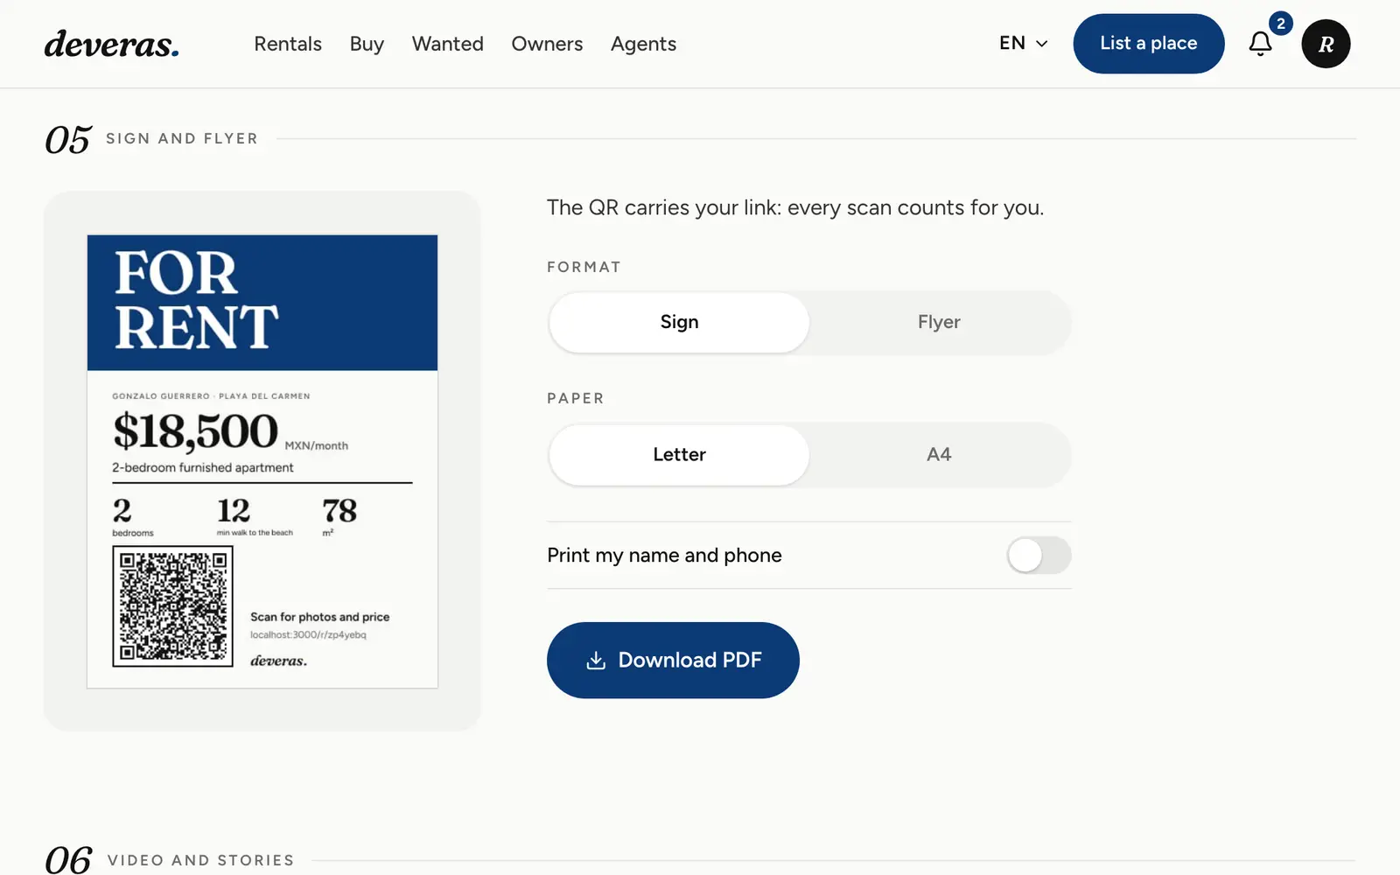Open the notifications bell icon
The width and height of the screenshot is (1400, 875).
(1260, 44)
